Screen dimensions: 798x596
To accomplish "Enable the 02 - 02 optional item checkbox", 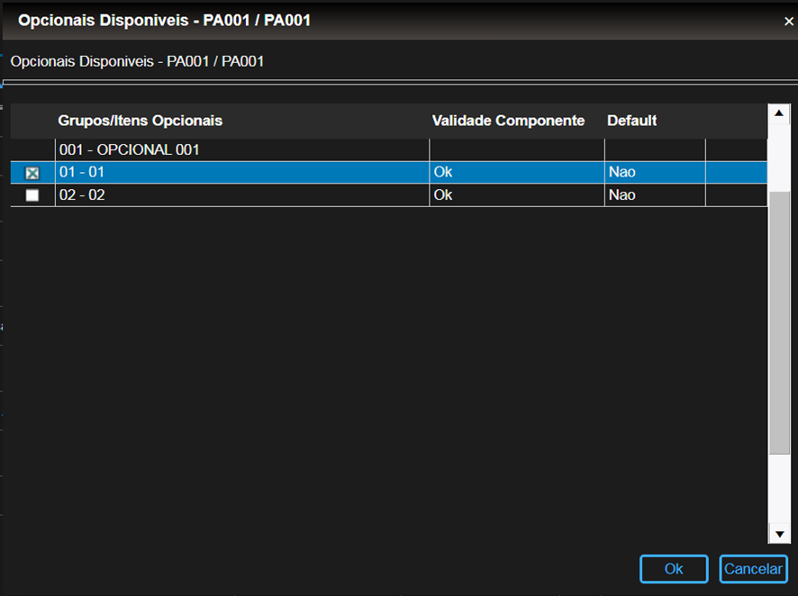I will (32, 195).
